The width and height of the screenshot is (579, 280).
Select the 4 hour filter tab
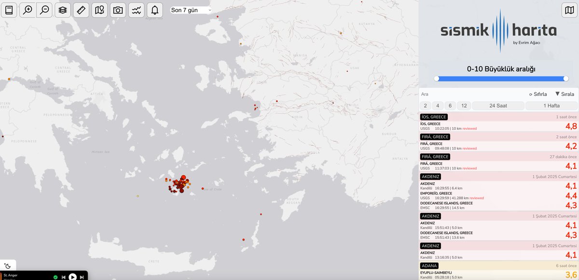coord(438,106)
